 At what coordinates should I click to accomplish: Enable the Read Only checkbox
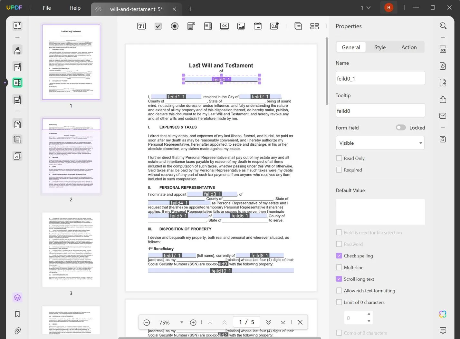[x=339, y=158]
